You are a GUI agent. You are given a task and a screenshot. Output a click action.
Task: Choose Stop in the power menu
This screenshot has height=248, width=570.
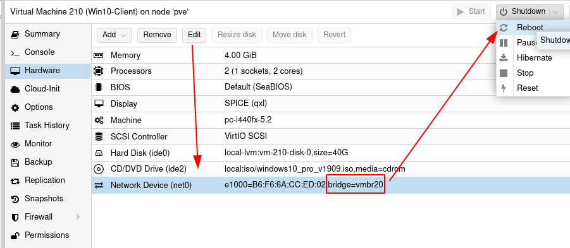pyautogui.click(x=525, y=73)
